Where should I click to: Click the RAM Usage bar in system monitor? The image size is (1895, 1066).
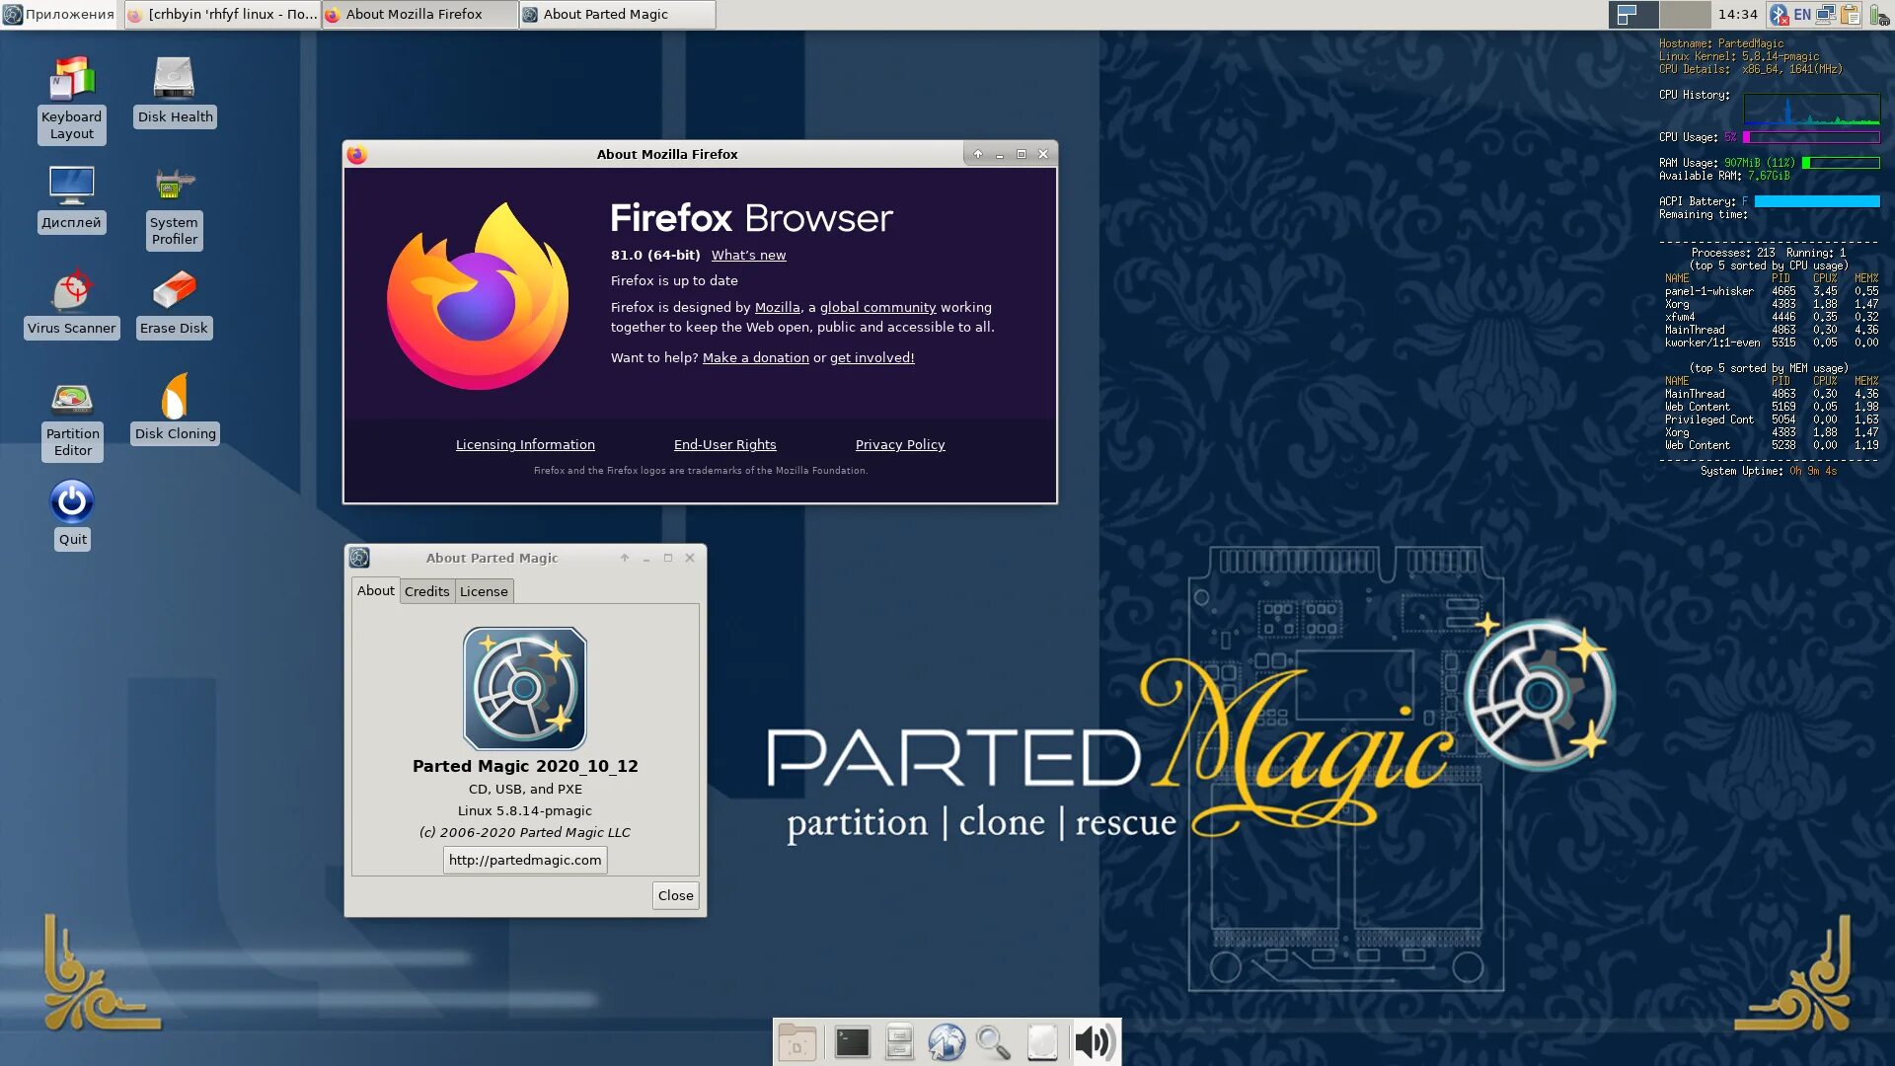tap(1841, 163)
